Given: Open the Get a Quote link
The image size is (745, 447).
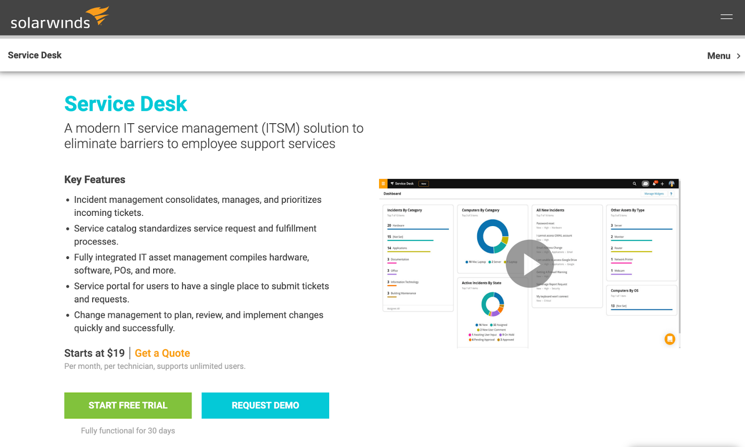Looking at the screenshot, I should tap(162, 353).
